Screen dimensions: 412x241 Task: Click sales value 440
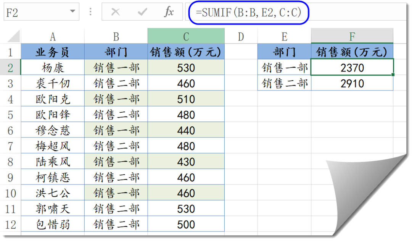coord(186,130)
